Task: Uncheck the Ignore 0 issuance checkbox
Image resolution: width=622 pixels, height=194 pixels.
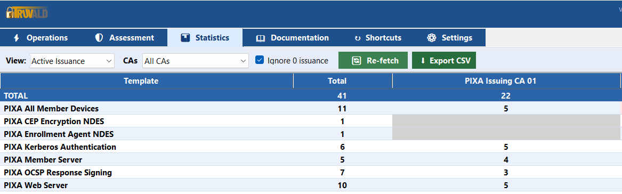Action: (x=260, y=60)
